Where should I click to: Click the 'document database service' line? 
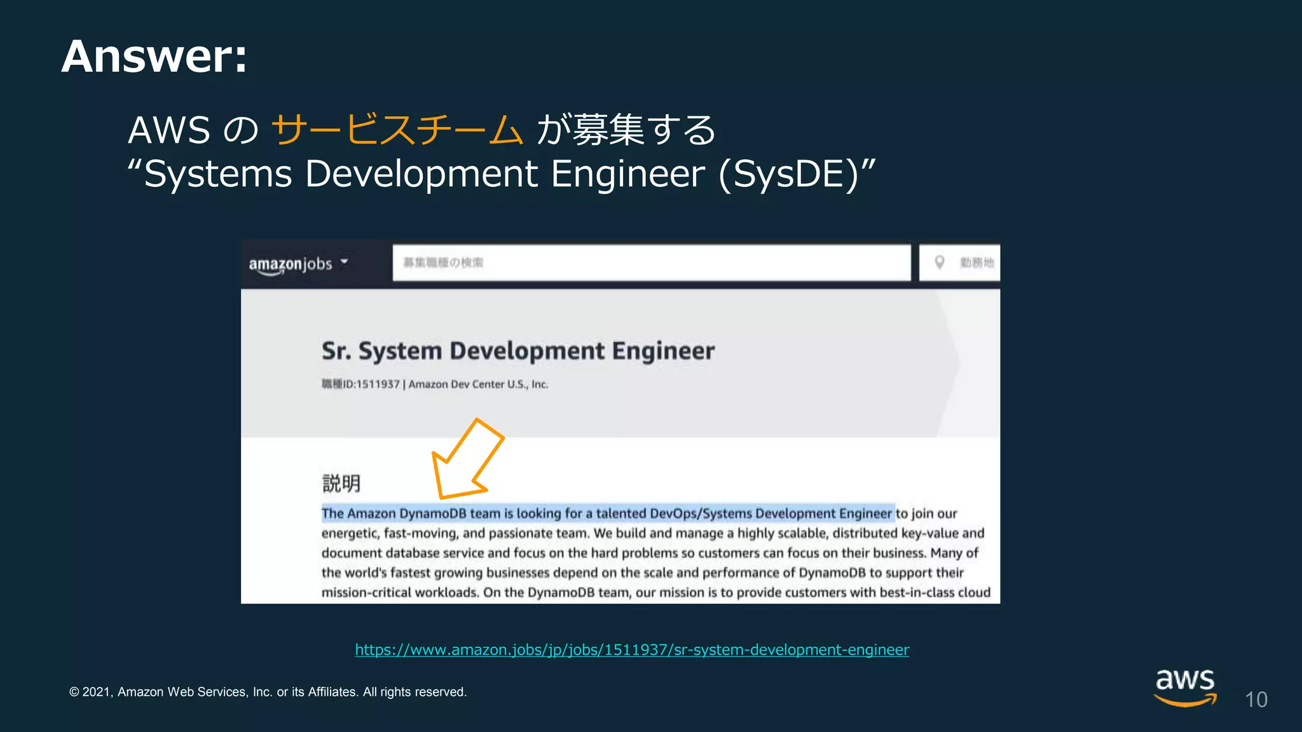(x=650, y=553)
